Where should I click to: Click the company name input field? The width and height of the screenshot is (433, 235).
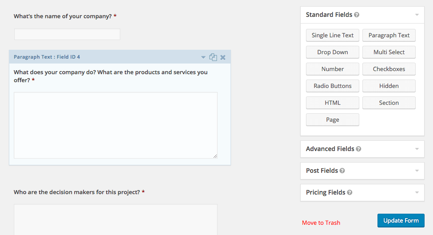pyautogui.click(x=67, y=34)
